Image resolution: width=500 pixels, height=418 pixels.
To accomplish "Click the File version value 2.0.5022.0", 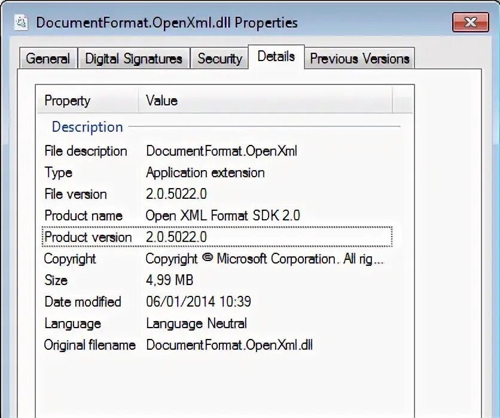I will [x=176, y=194].
